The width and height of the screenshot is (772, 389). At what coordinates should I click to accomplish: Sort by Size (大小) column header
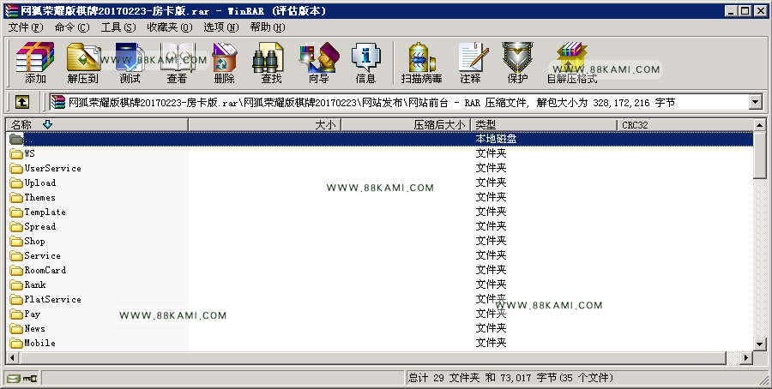[264, 125]
